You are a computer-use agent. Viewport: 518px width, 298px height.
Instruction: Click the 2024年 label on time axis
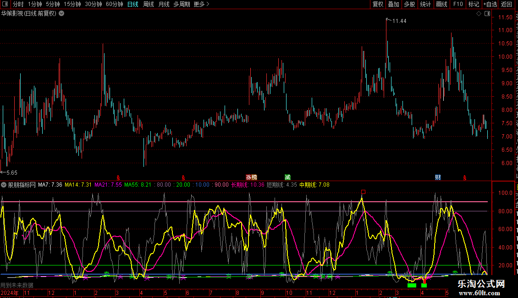10,293
